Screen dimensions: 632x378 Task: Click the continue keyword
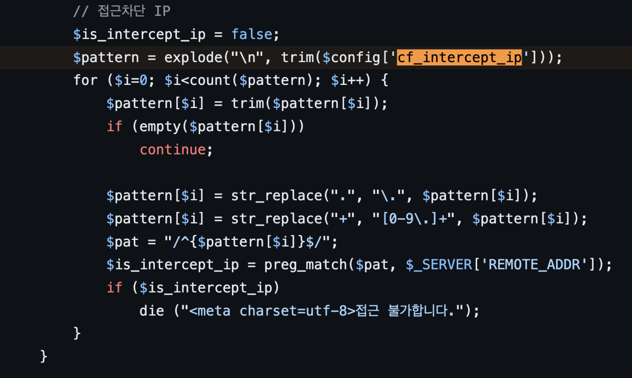172,150
